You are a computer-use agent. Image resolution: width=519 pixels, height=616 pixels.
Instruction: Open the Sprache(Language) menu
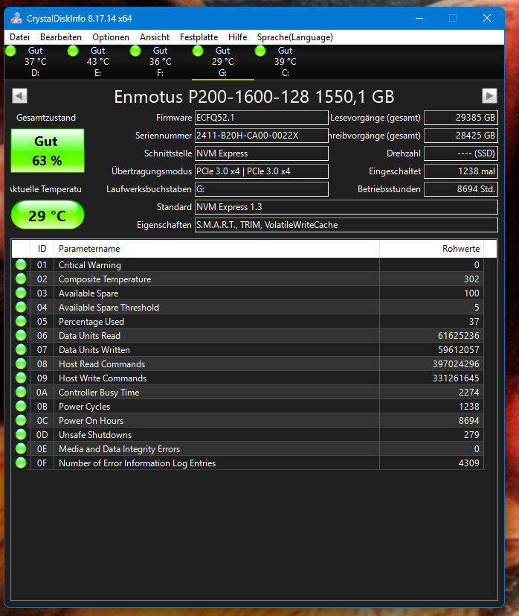295,37
